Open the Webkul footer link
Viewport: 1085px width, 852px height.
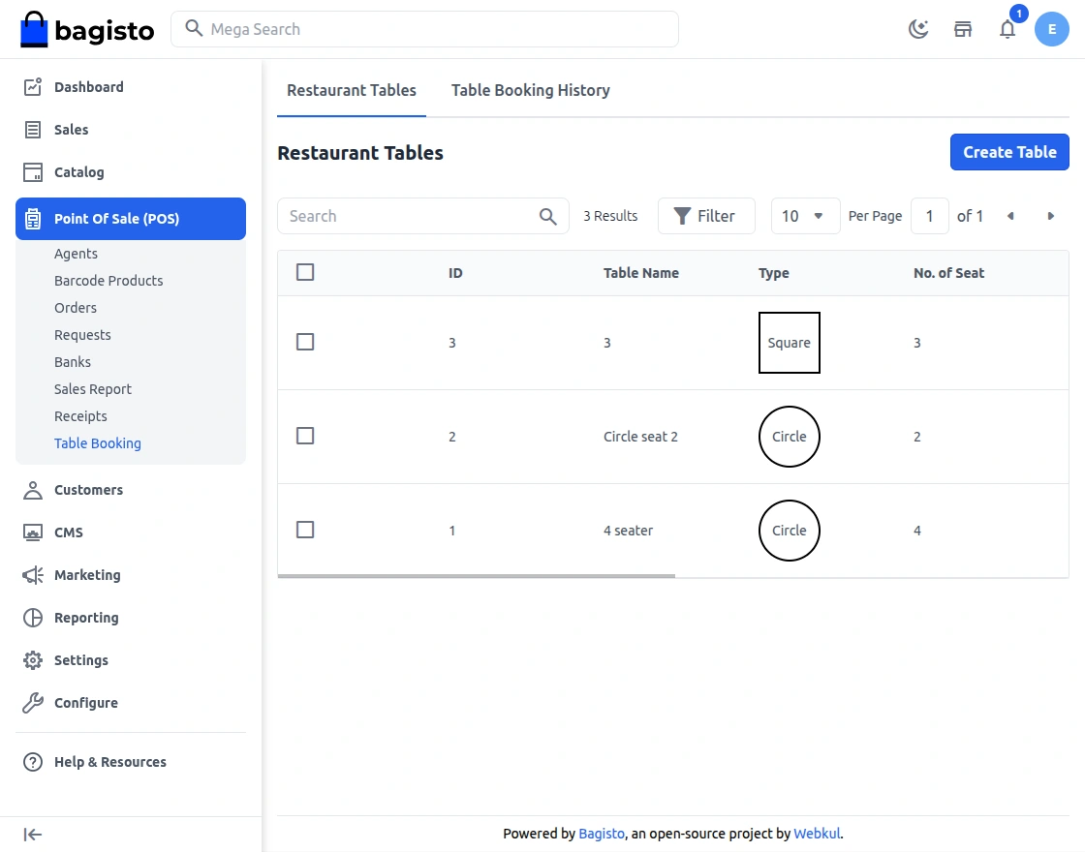click(x=817, y=834)
